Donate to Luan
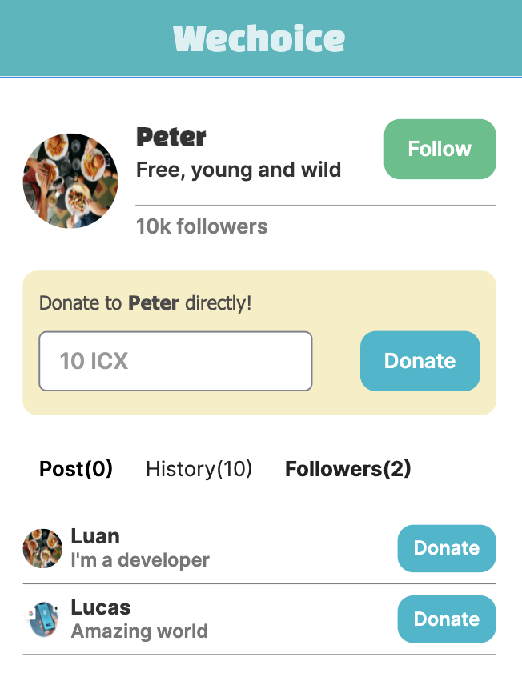The image size is (522, 693). 446,548
